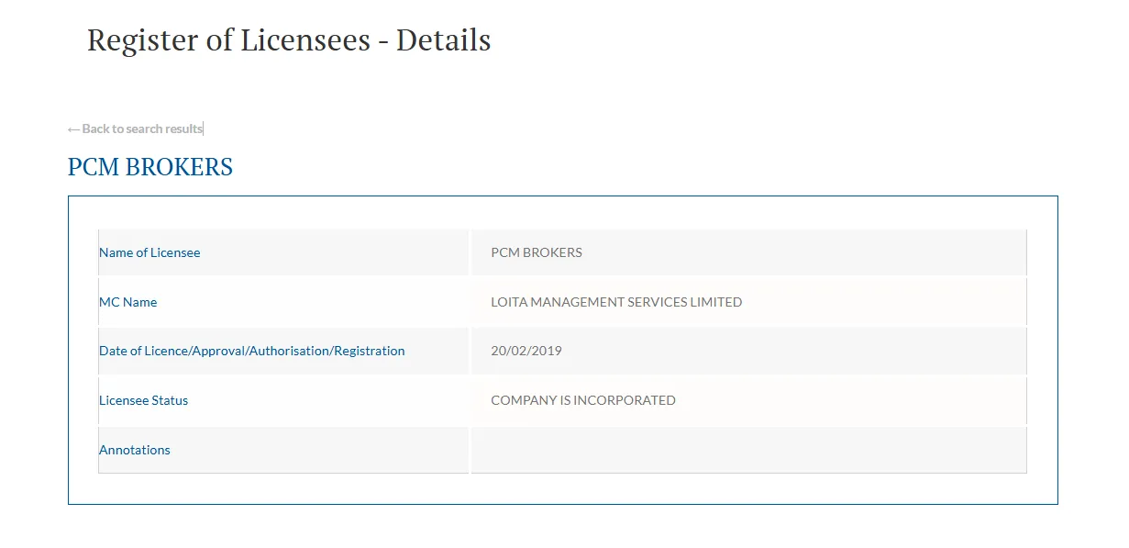Click the Annotations label
Image resolution: width=1129 pixels, height=548 pixels.
tap(134, 450)
